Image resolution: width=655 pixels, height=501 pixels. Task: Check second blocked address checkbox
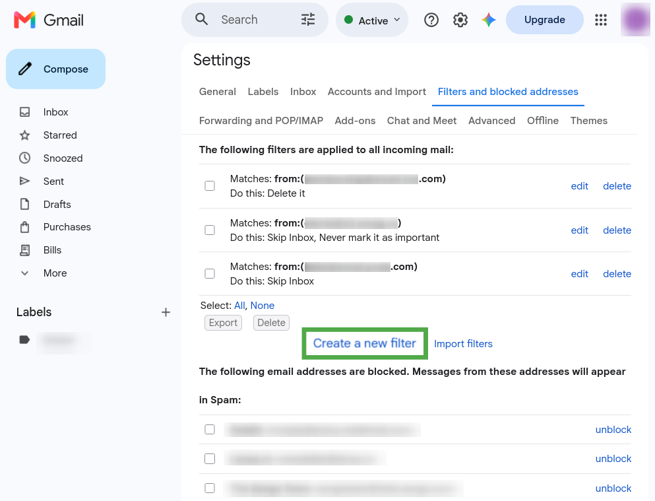pyautogui.click(x=210, y=459)
